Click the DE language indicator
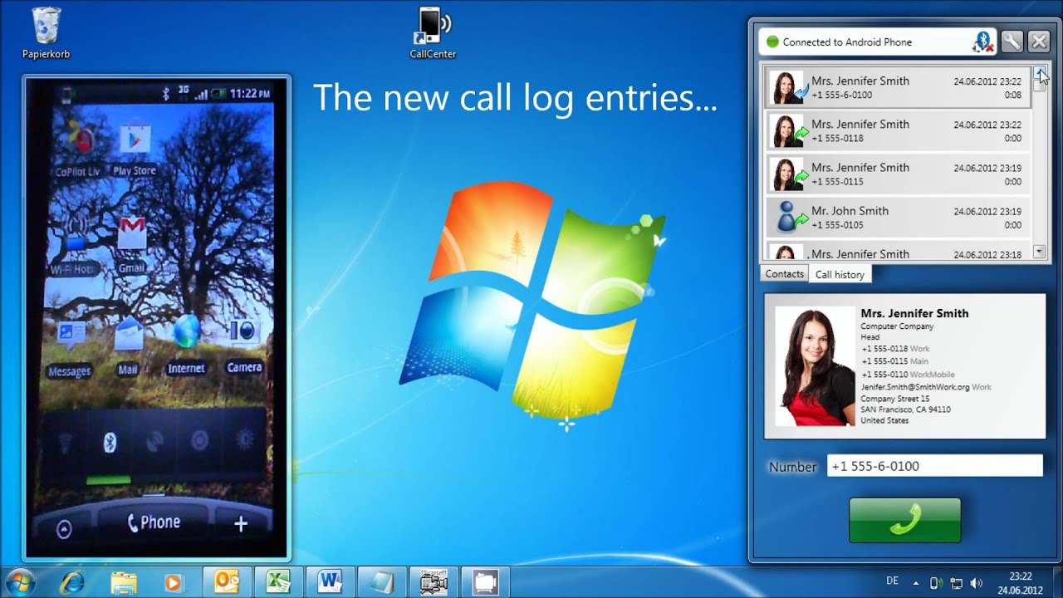The height and width of the screenshot is (598, 1063). (893, 581)
